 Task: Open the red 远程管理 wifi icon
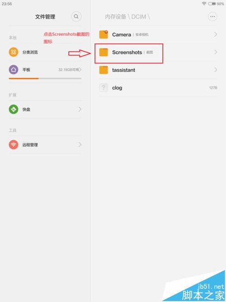pos(14,144)
